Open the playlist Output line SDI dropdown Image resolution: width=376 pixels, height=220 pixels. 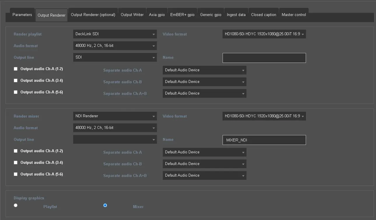[115, 57]
